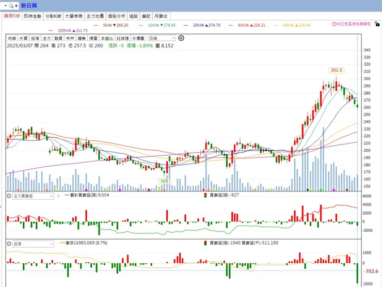This screenshot has height=287, width=382.
Task: Click the 買賣超(張) -927 legend
Action: (x=221, y=195)
